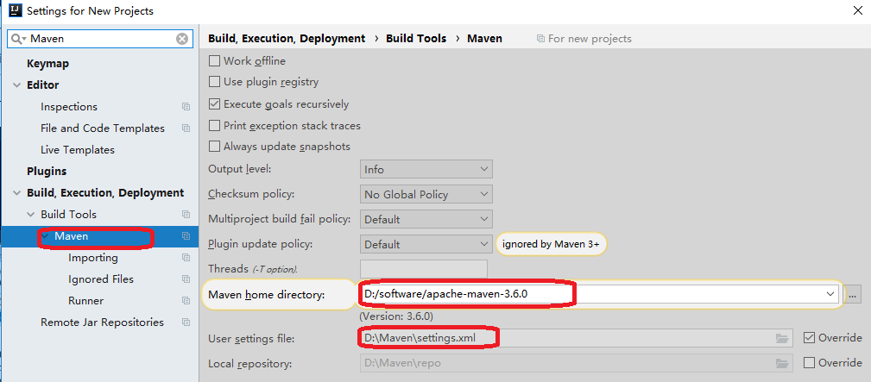Image resolution: width=871 pixels, height=382 pixels.
Task: Select Runner under Maven
Action: point(85,301)
